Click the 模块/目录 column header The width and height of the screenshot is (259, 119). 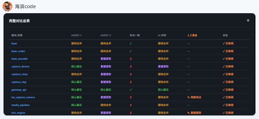coord(17,35)
